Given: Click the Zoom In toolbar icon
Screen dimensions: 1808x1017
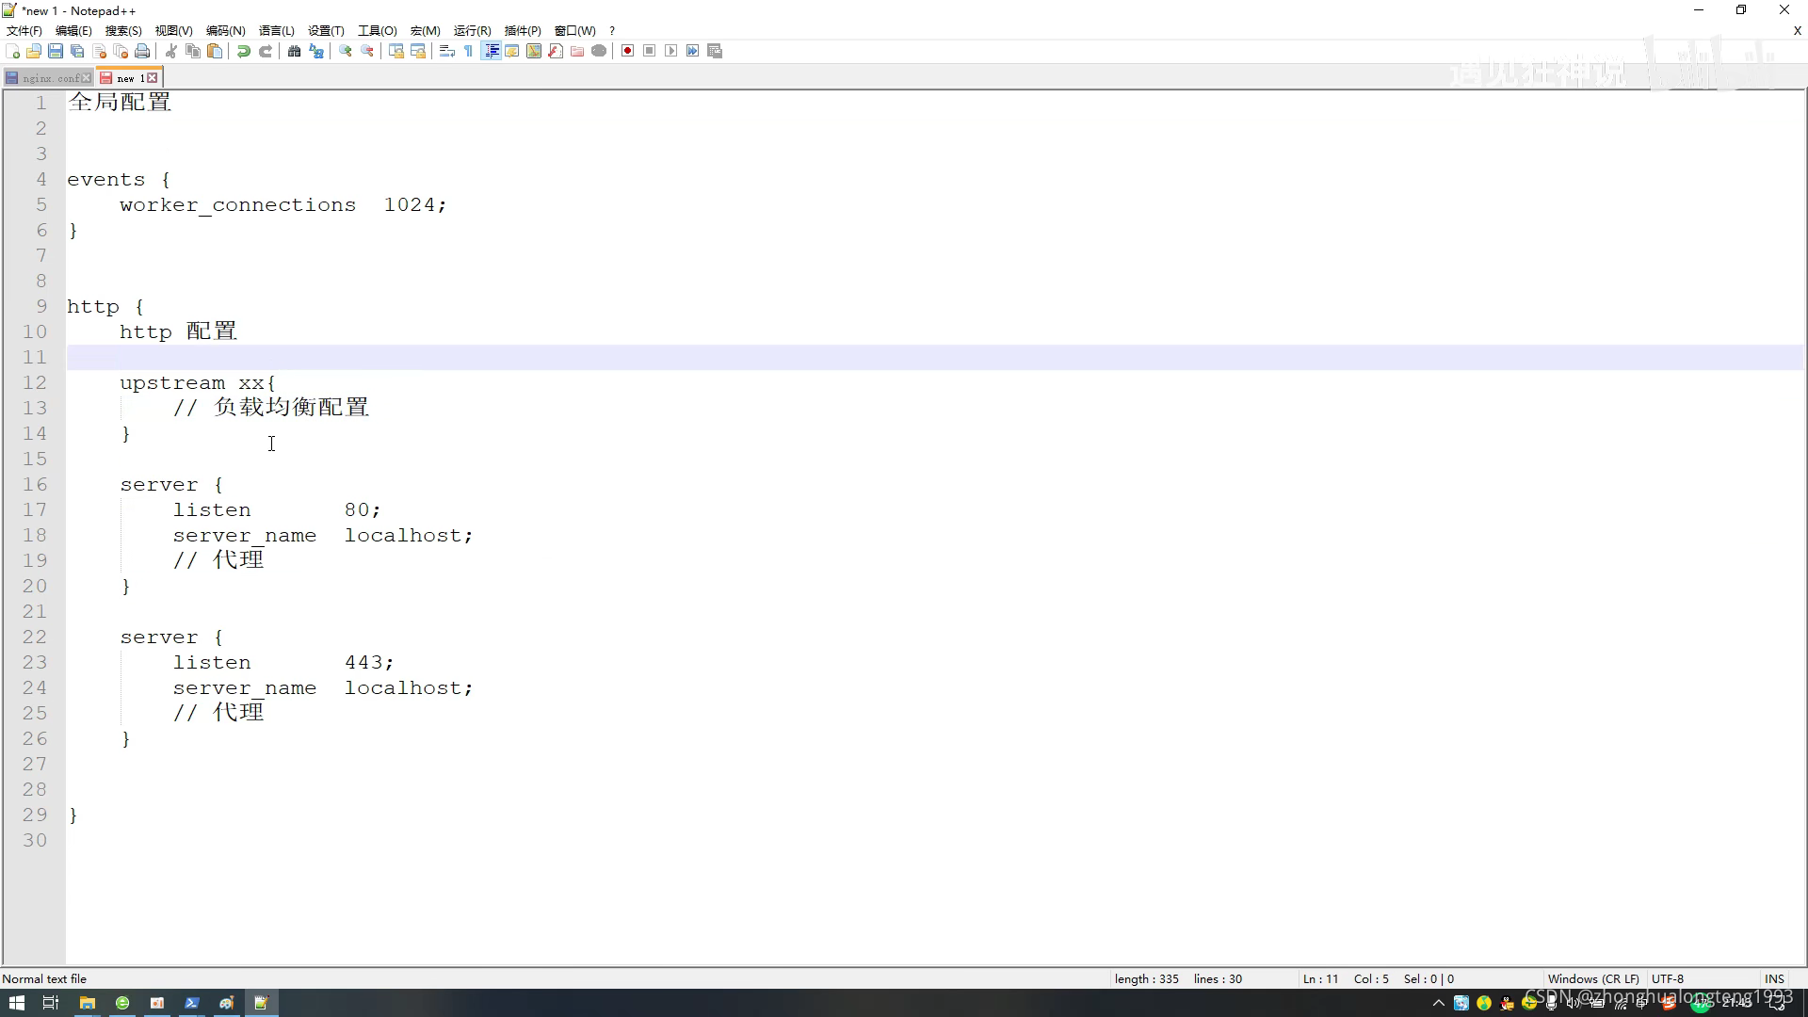Looking at the screenshot, I should tap(346, 51).
